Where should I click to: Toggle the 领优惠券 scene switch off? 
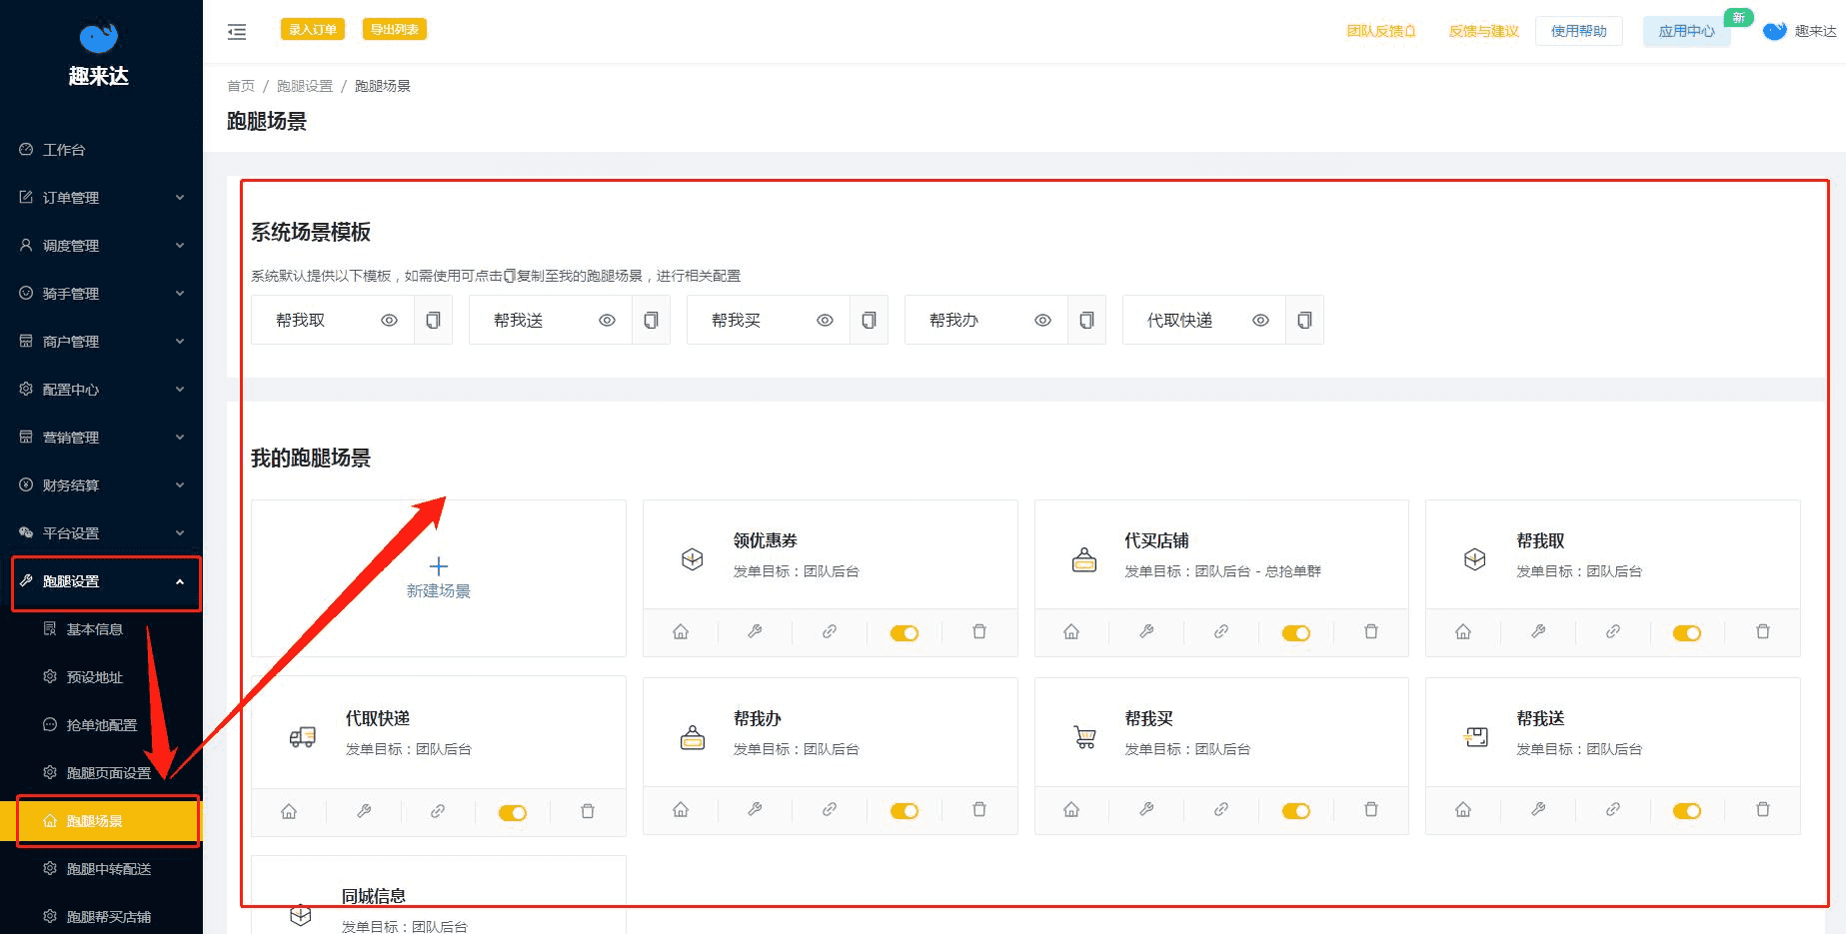pos(905,632)
